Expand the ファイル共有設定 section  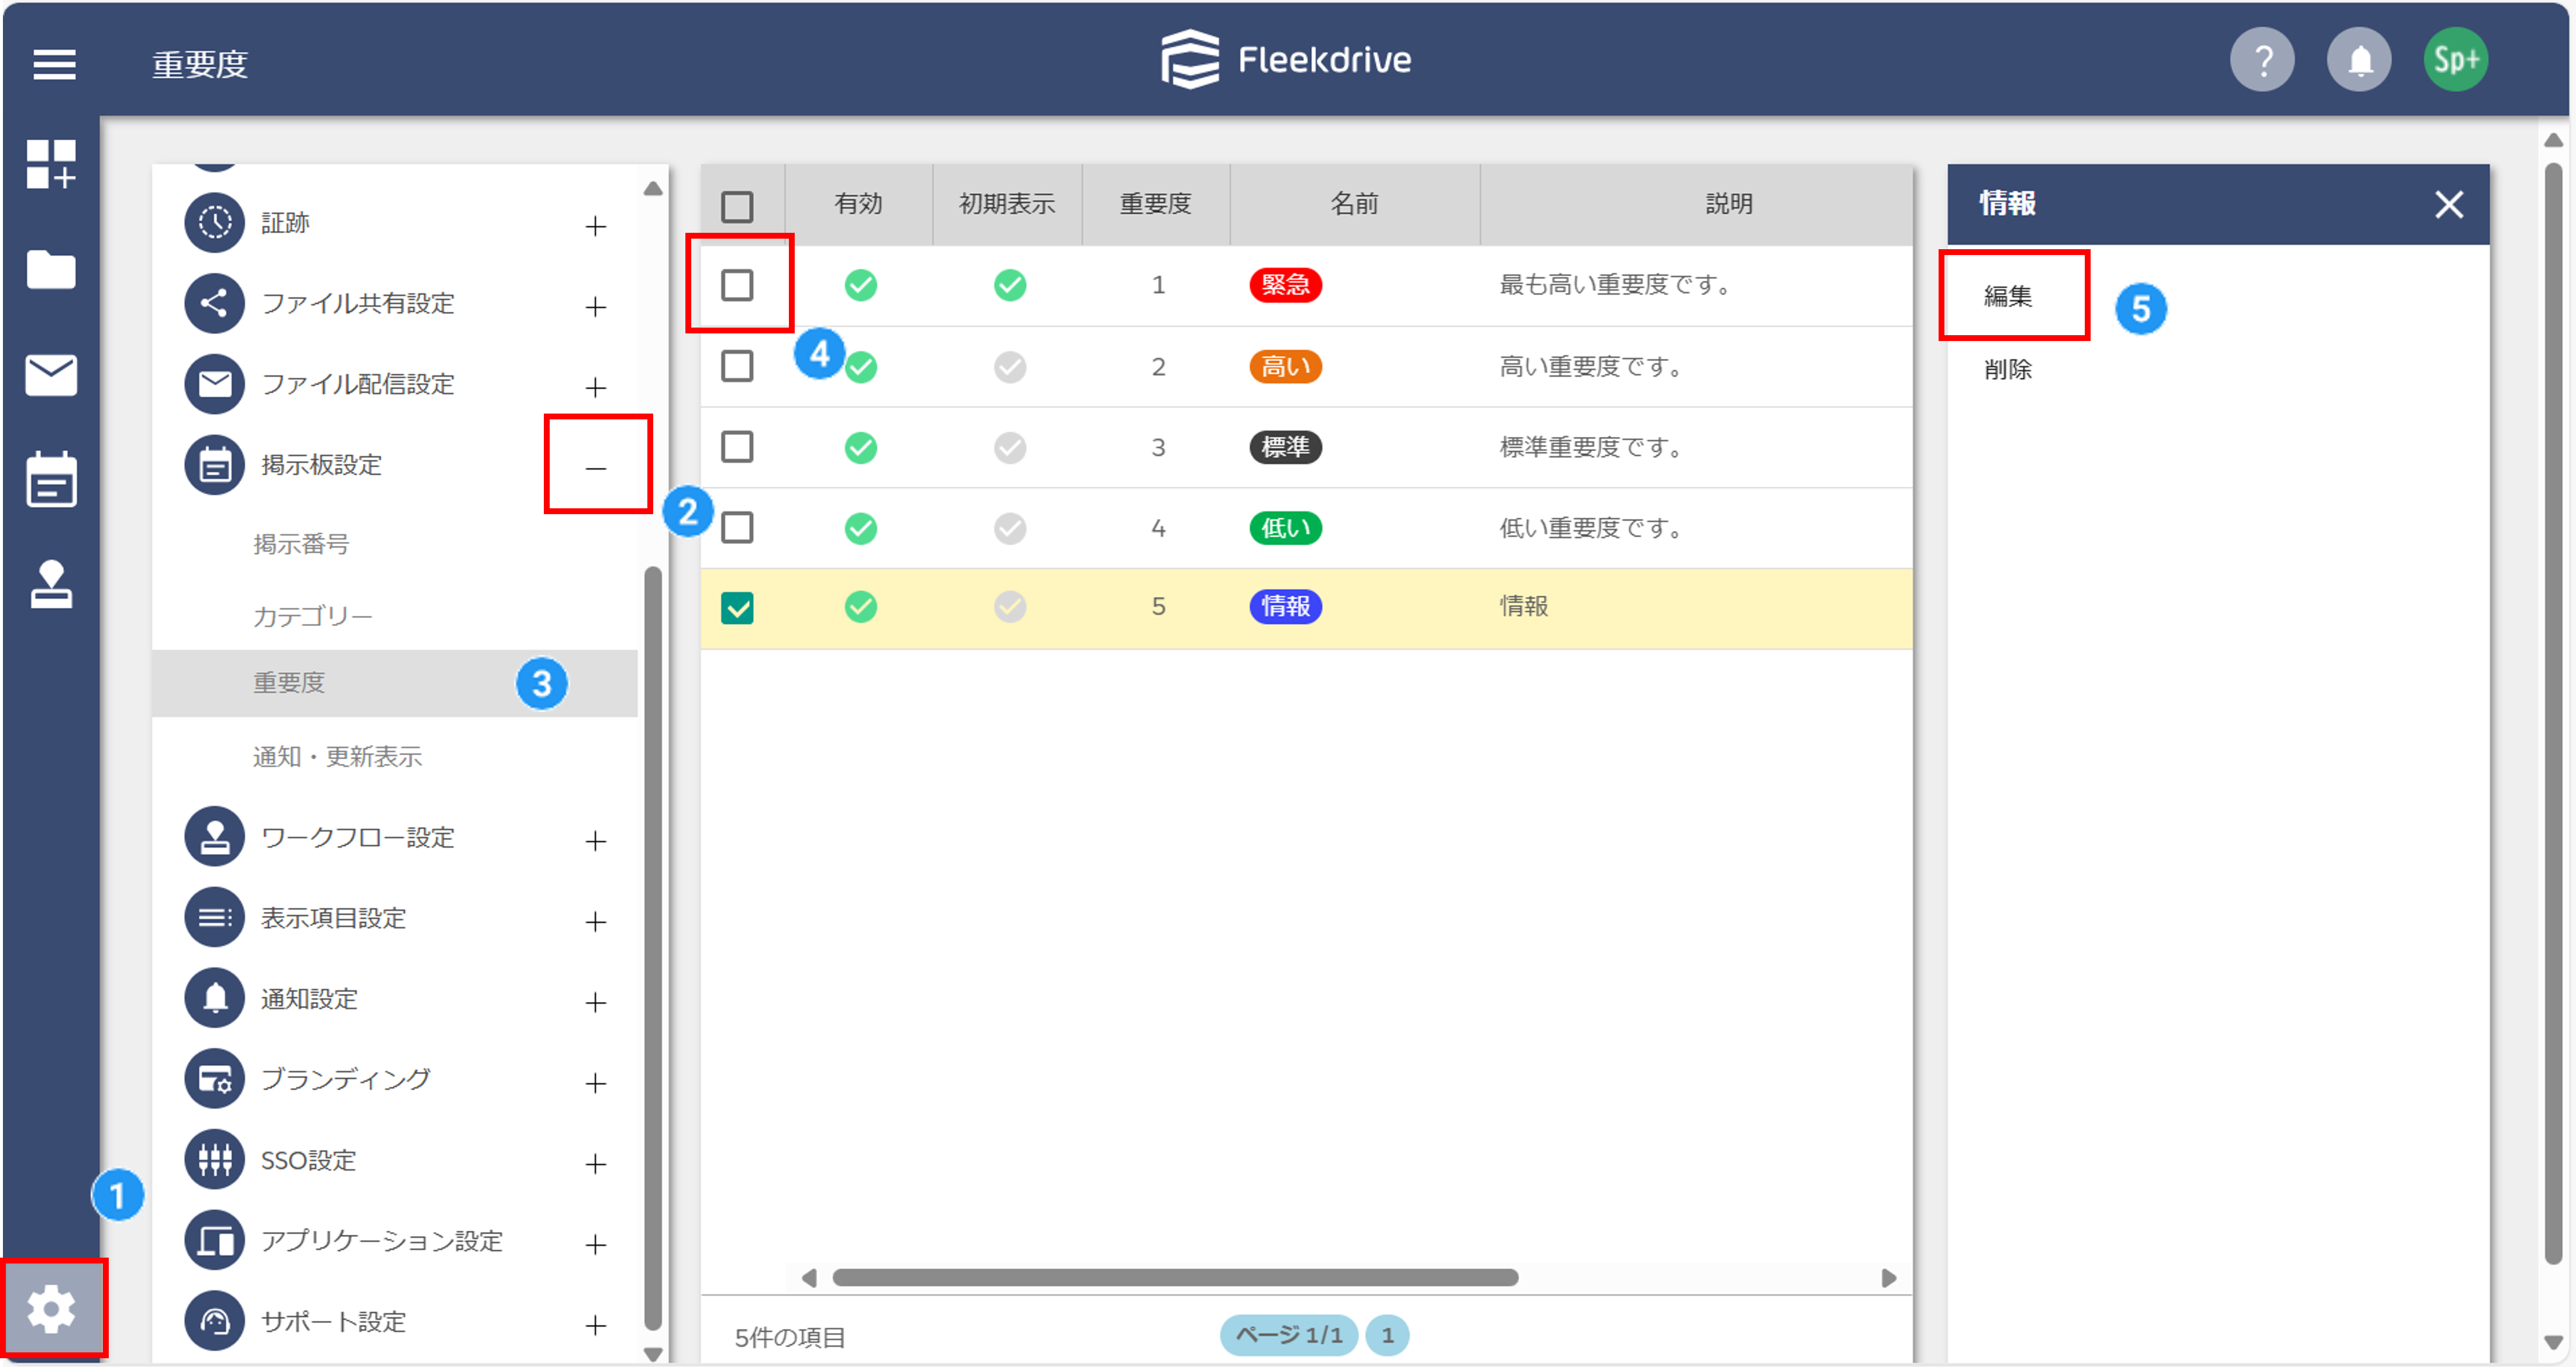(595, 306)
